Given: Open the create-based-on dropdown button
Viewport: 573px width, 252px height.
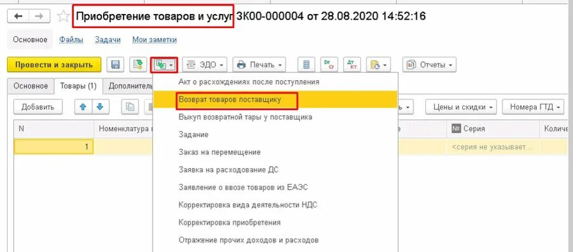Looking at the screenshot, I should [164, 65].
